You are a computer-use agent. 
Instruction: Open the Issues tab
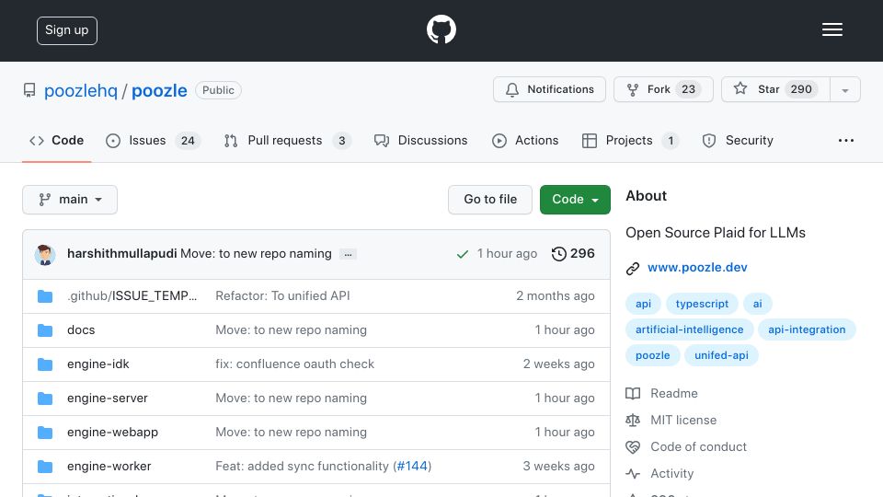[153, 140]
